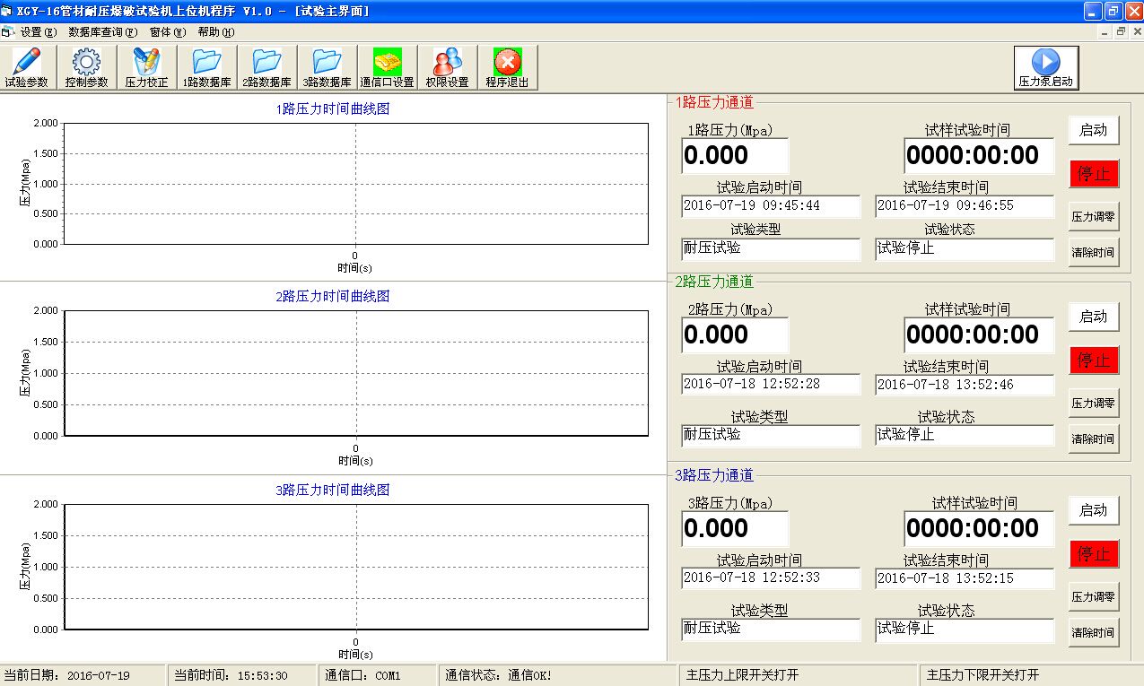Open the 数据库查询 menu
The image size is (1144, 686).
pos(102,31)
